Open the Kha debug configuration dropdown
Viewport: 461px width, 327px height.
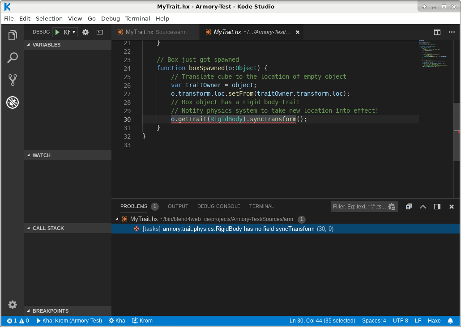click(68, 32)
